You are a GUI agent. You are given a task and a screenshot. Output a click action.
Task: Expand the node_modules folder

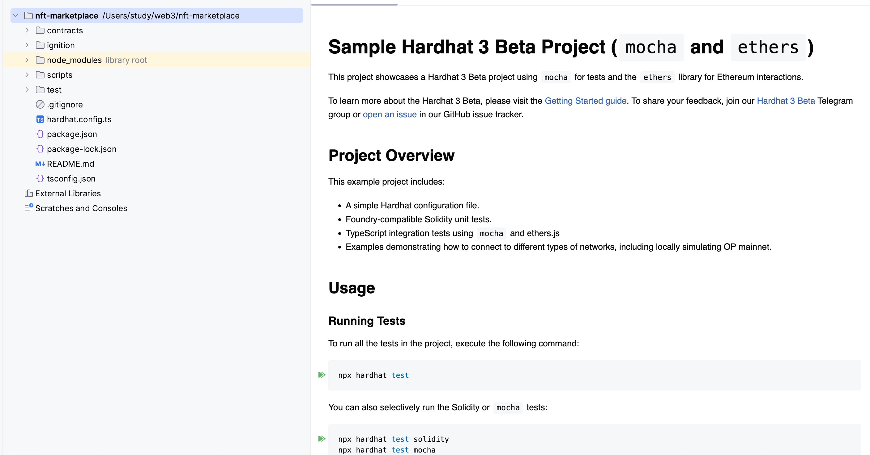coord(27,60)
